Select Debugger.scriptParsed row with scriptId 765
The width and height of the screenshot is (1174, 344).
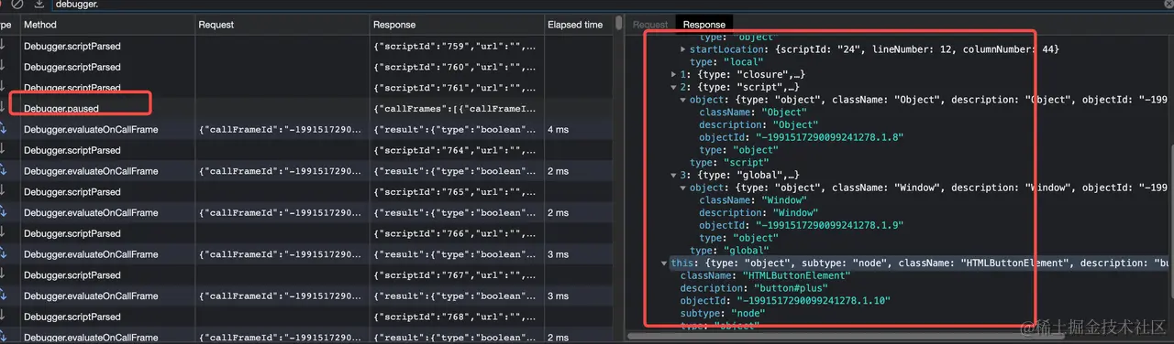[x=306, y=192]
